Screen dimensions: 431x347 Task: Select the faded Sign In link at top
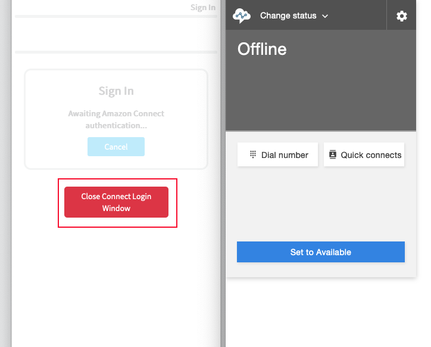203,7
